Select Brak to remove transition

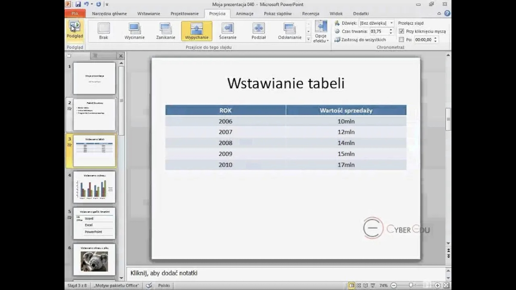[104, 31]
